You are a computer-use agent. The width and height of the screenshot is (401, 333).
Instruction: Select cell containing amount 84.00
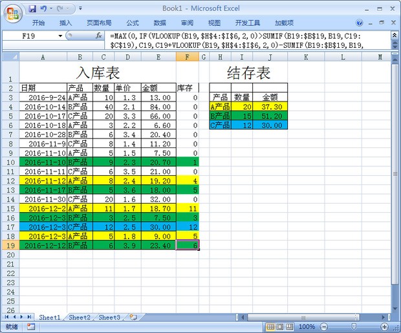click(158, 107)
